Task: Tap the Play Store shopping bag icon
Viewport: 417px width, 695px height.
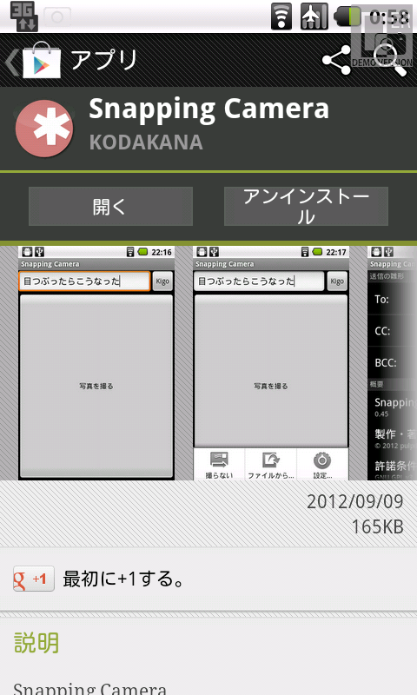Action: 42,60
